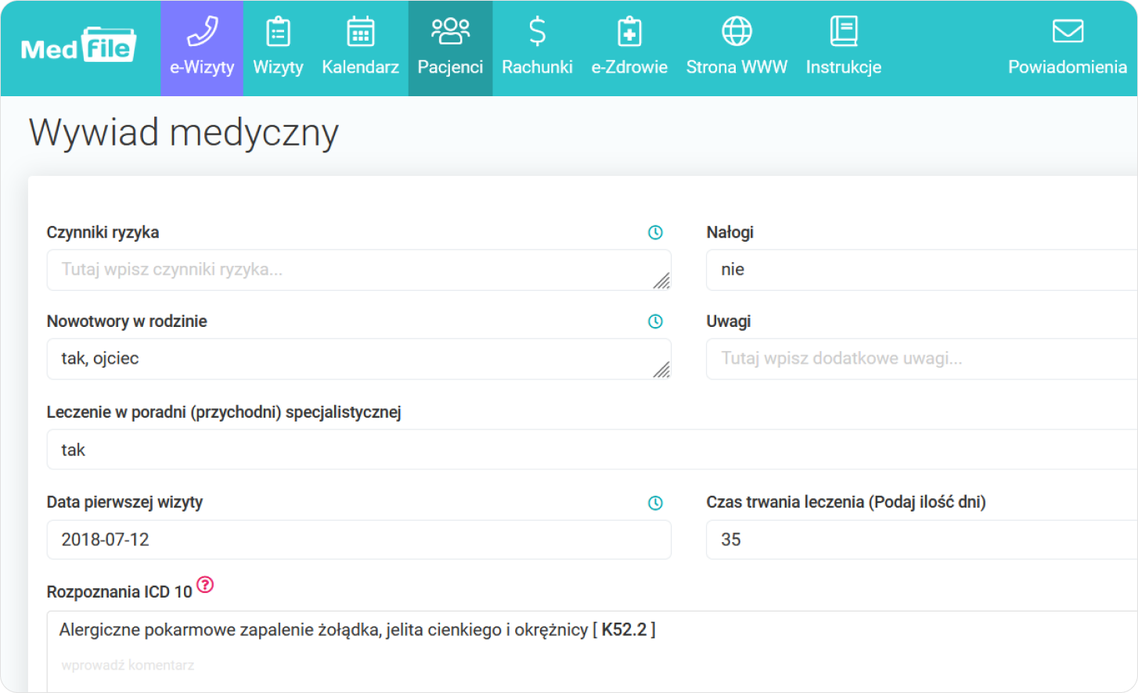Open the Rachunki tab

coord(537,48)
